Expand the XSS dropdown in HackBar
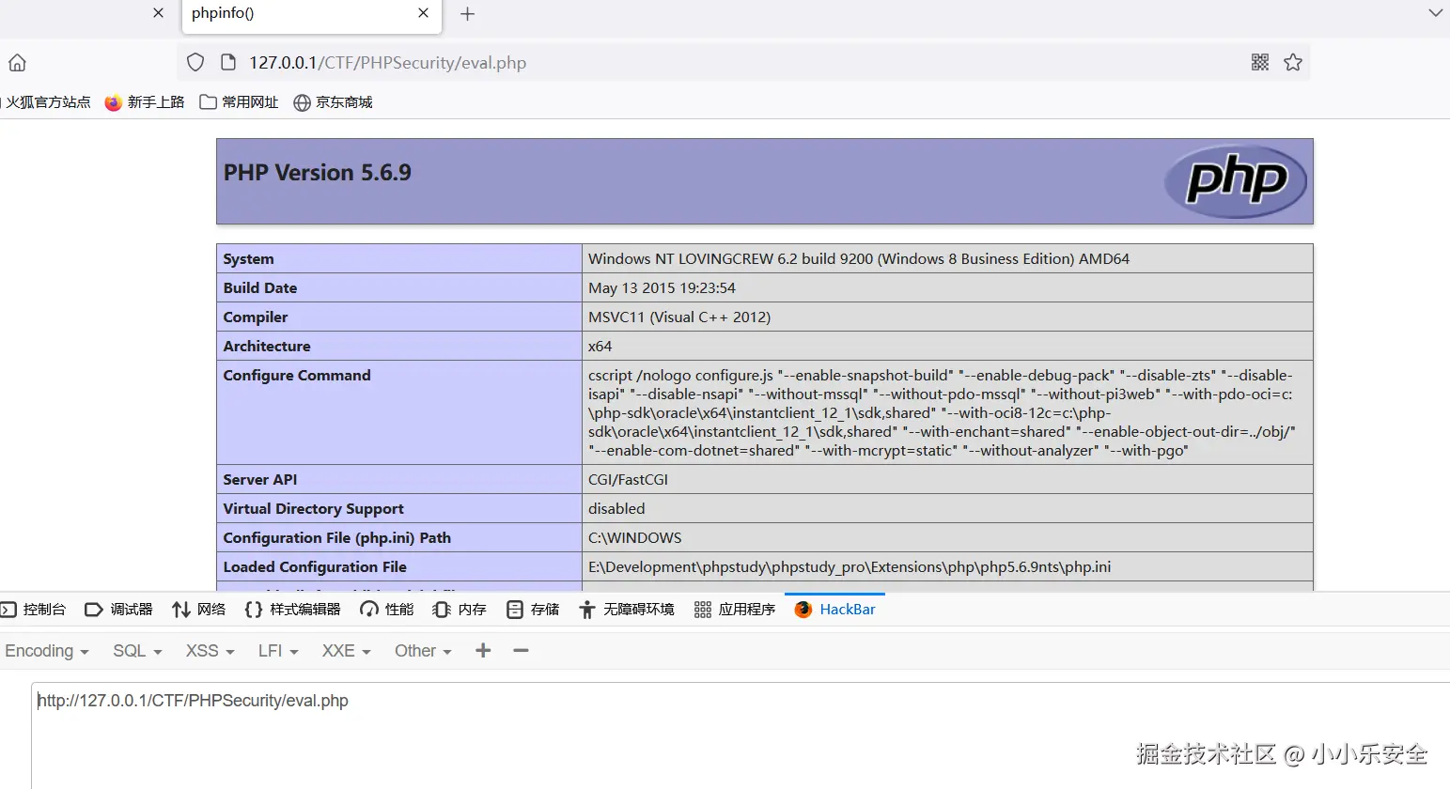Viewport: 1450px width, 789px height. click(210, 651)
